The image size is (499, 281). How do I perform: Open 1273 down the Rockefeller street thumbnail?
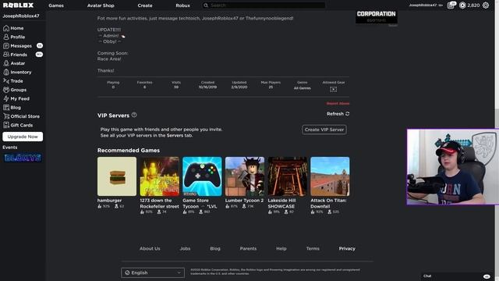(x=159, y=176)
